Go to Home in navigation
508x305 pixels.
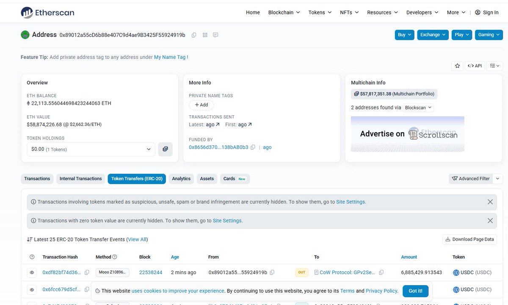point(253,12)
